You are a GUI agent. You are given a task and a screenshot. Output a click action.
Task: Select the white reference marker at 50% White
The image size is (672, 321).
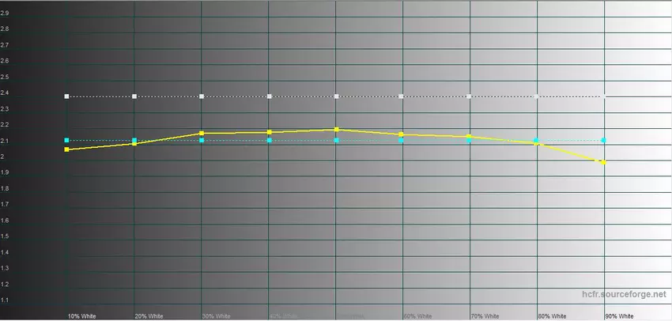[337, 96]
